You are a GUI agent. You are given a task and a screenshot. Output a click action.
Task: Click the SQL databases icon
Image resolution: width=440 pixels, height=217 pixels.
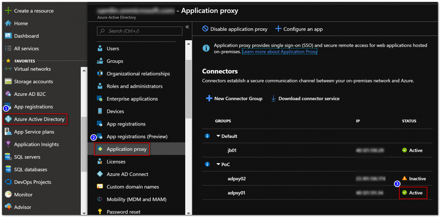[x=9, y=169]
